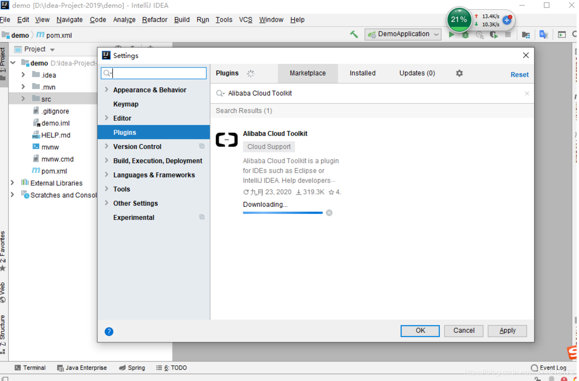Open the Event Log
The image size is (579, 381).
(549, 368)
